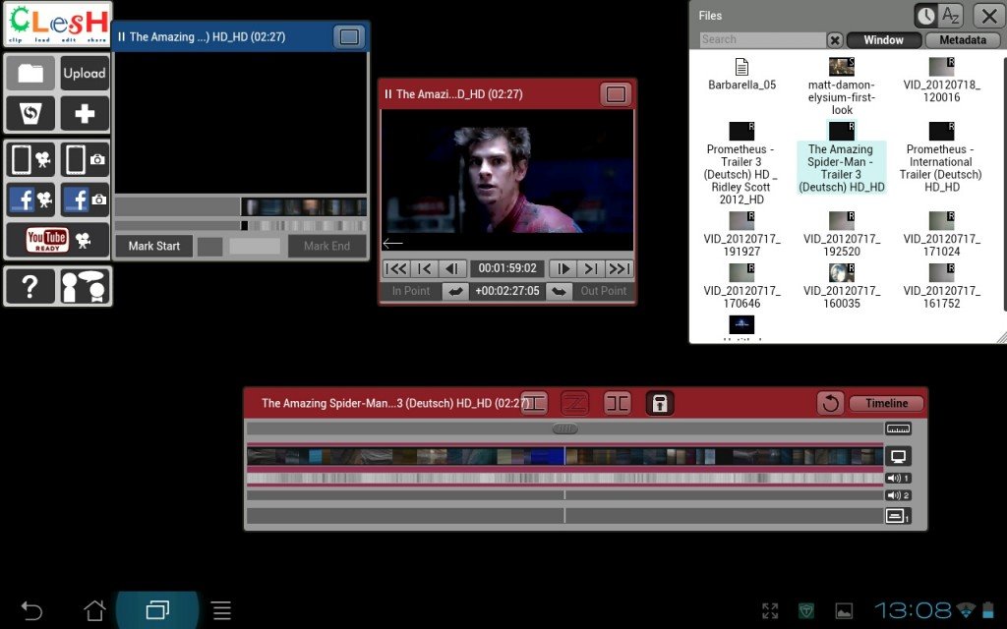The width and height of the screenshot is (1007, 629).
Task: Switch to the Metadata tab in Files
Action: (962, 40)
